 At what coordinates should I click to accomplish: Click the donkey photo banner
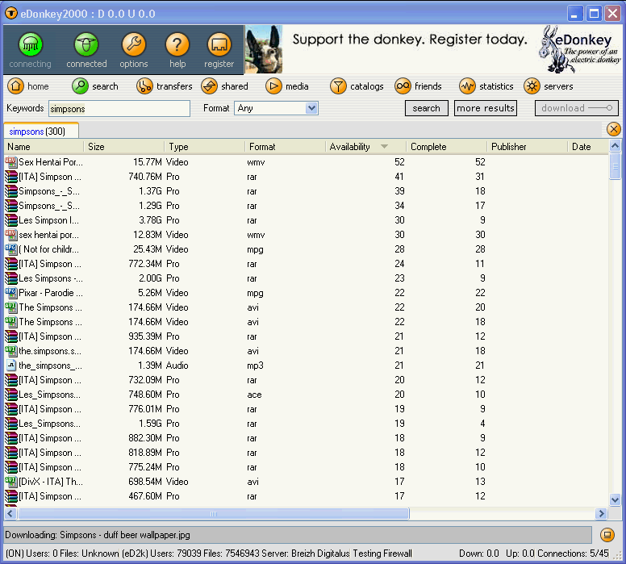point(264,49)
